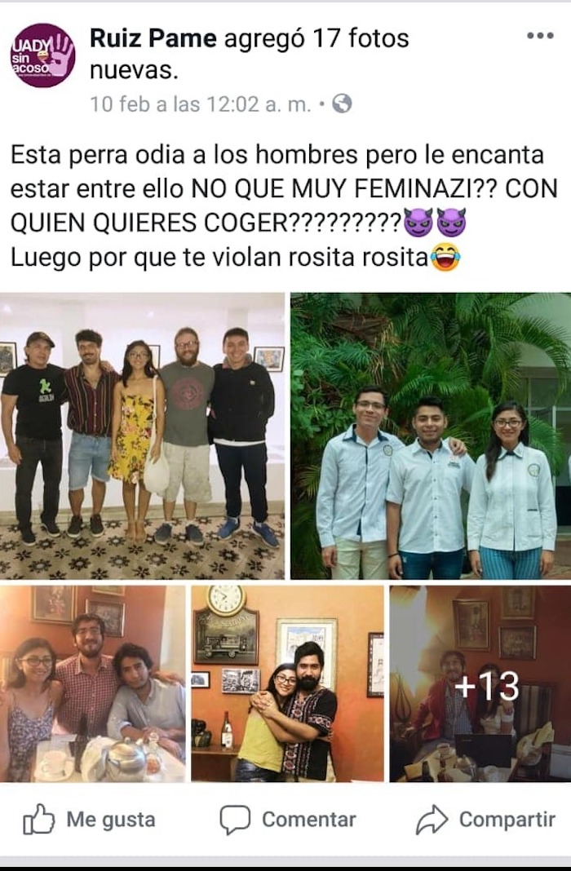Click the curved arrow share icon
571x871 pixels.
(x=432, y=820)
